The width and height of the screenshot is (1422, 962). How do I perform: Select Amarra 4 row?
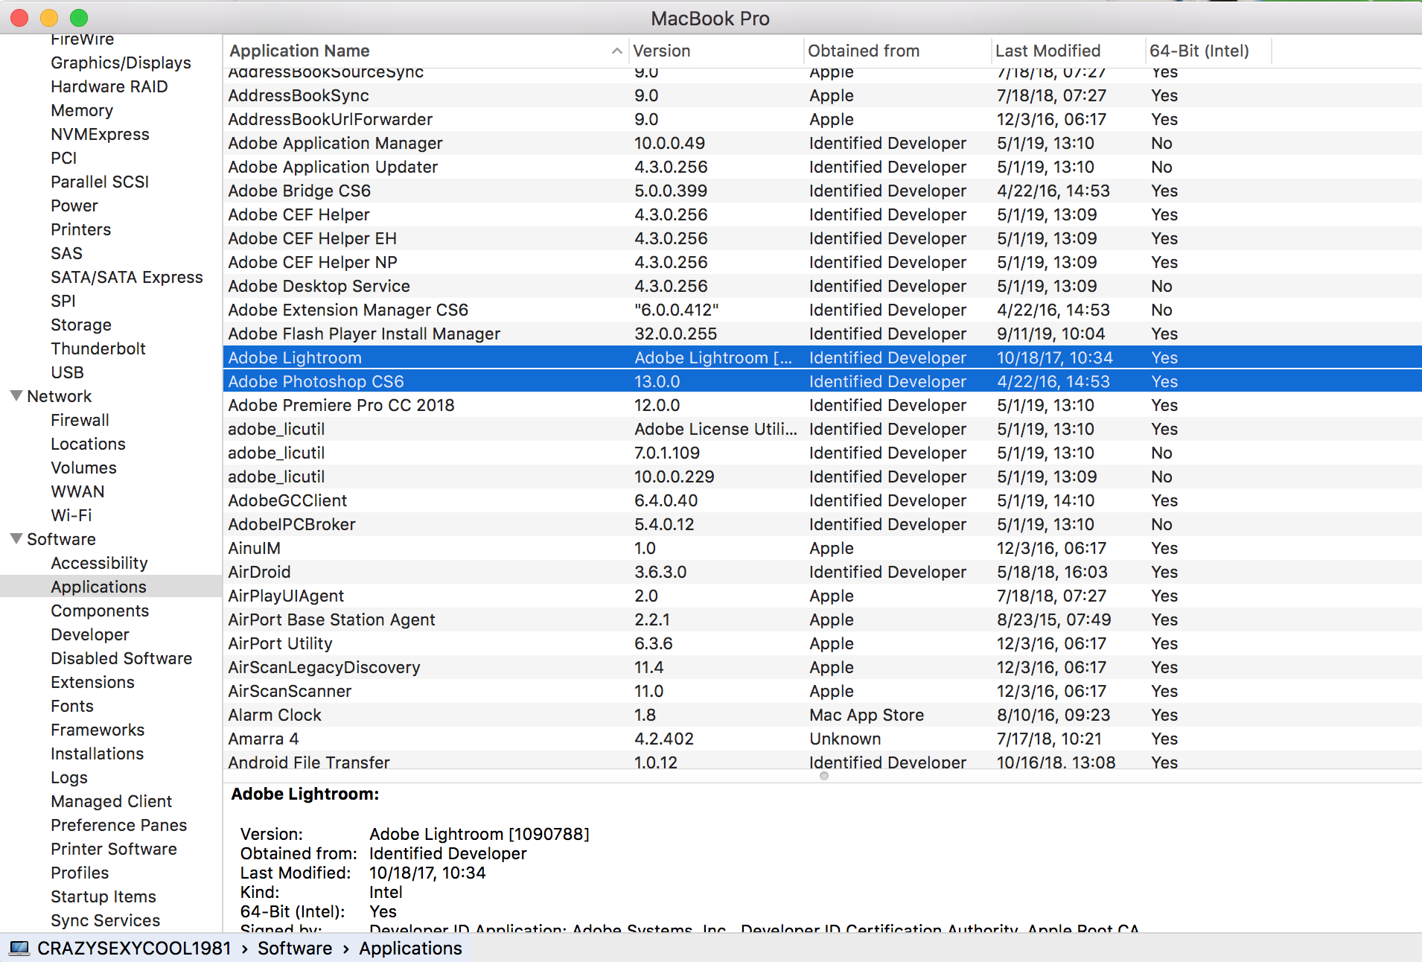[x=823, y=739]
